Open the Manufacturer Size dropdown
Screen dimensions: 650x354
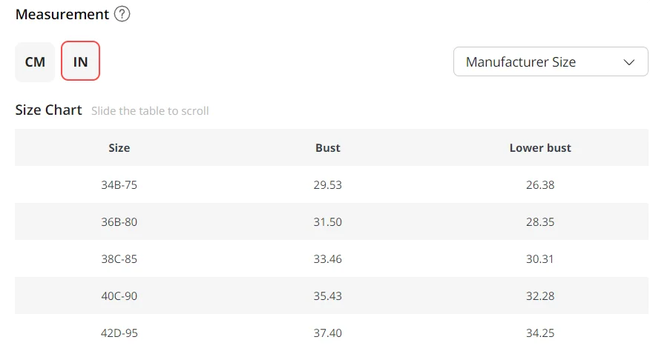click(551, 61)
